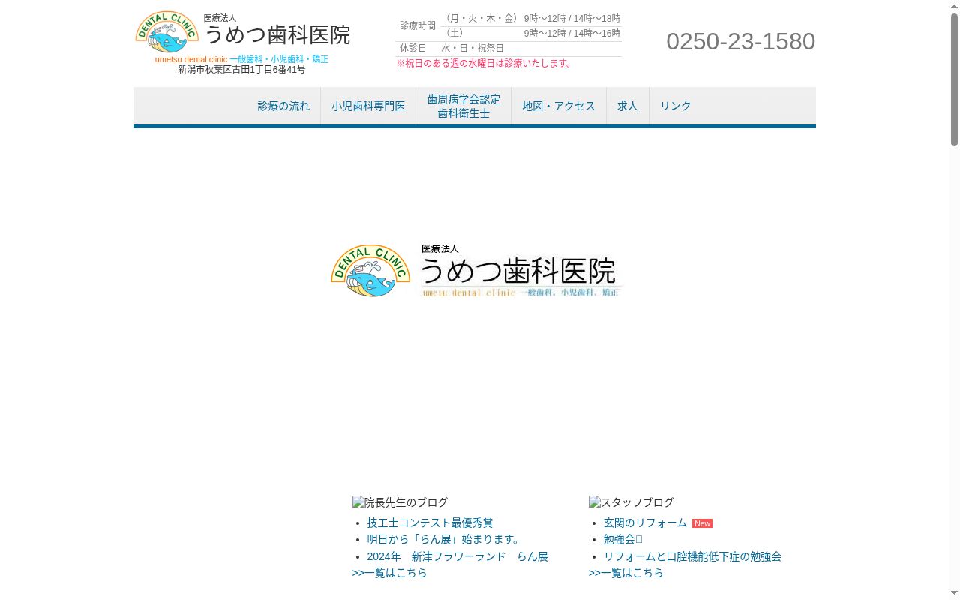
Task: Click the スタッフブログ header image
Action: tap(631, 502)
